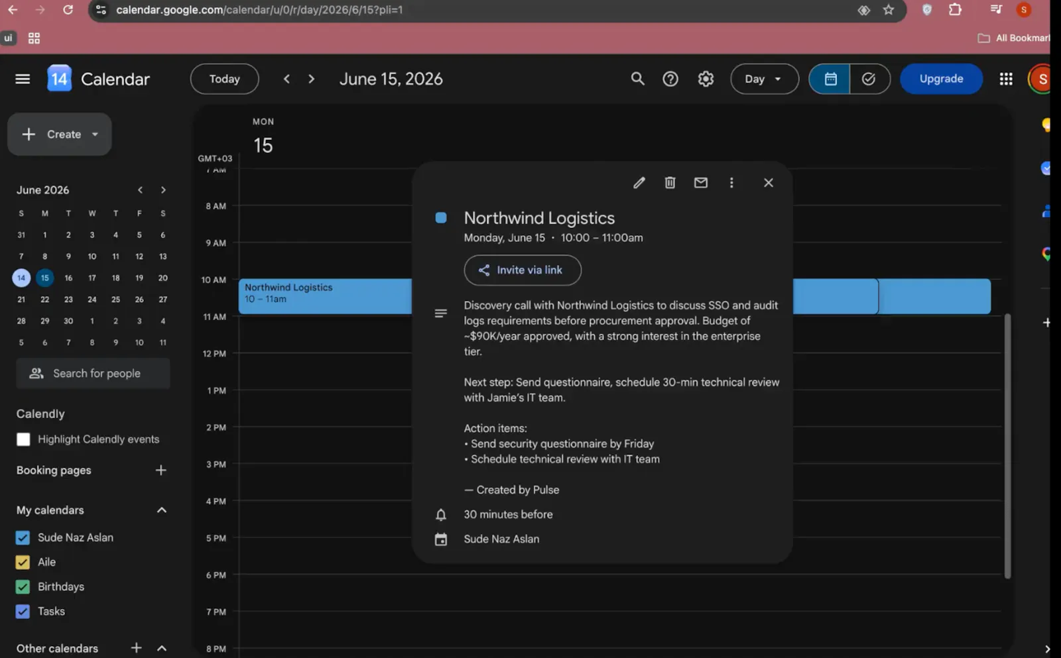Show next month in mini calendar
This screenshot has height=658, width=1061.
pos(163,190)
